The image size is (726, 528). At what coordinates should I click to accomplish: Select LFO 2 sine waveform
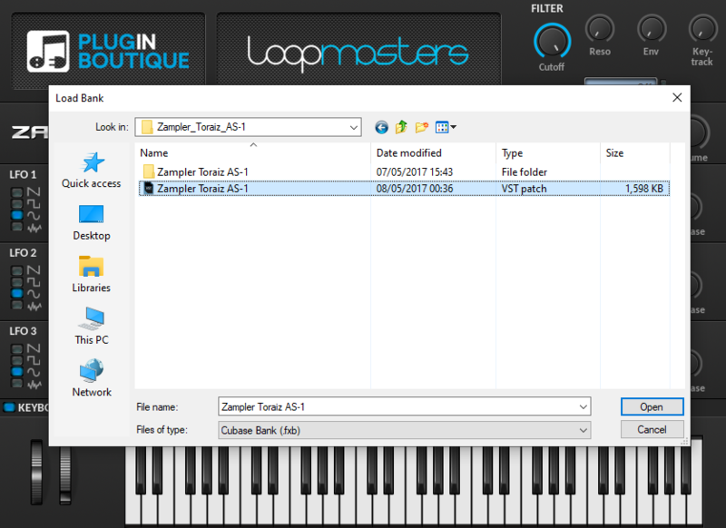tap(16, 293)
